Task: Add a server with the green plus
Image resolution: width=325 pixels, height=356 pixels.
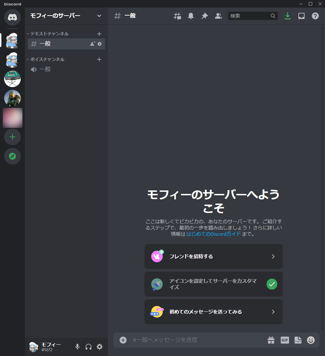Action: (x=12, y=137)
